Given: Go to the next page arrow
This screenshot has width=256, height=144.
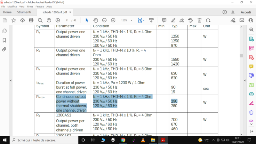Looking at the screenshot, I should coord(57,20).
